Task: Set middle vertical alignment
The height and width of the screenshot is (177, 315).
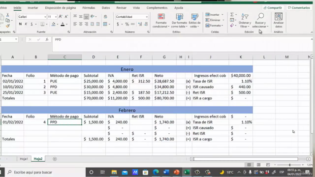Action: pos(81,17)
